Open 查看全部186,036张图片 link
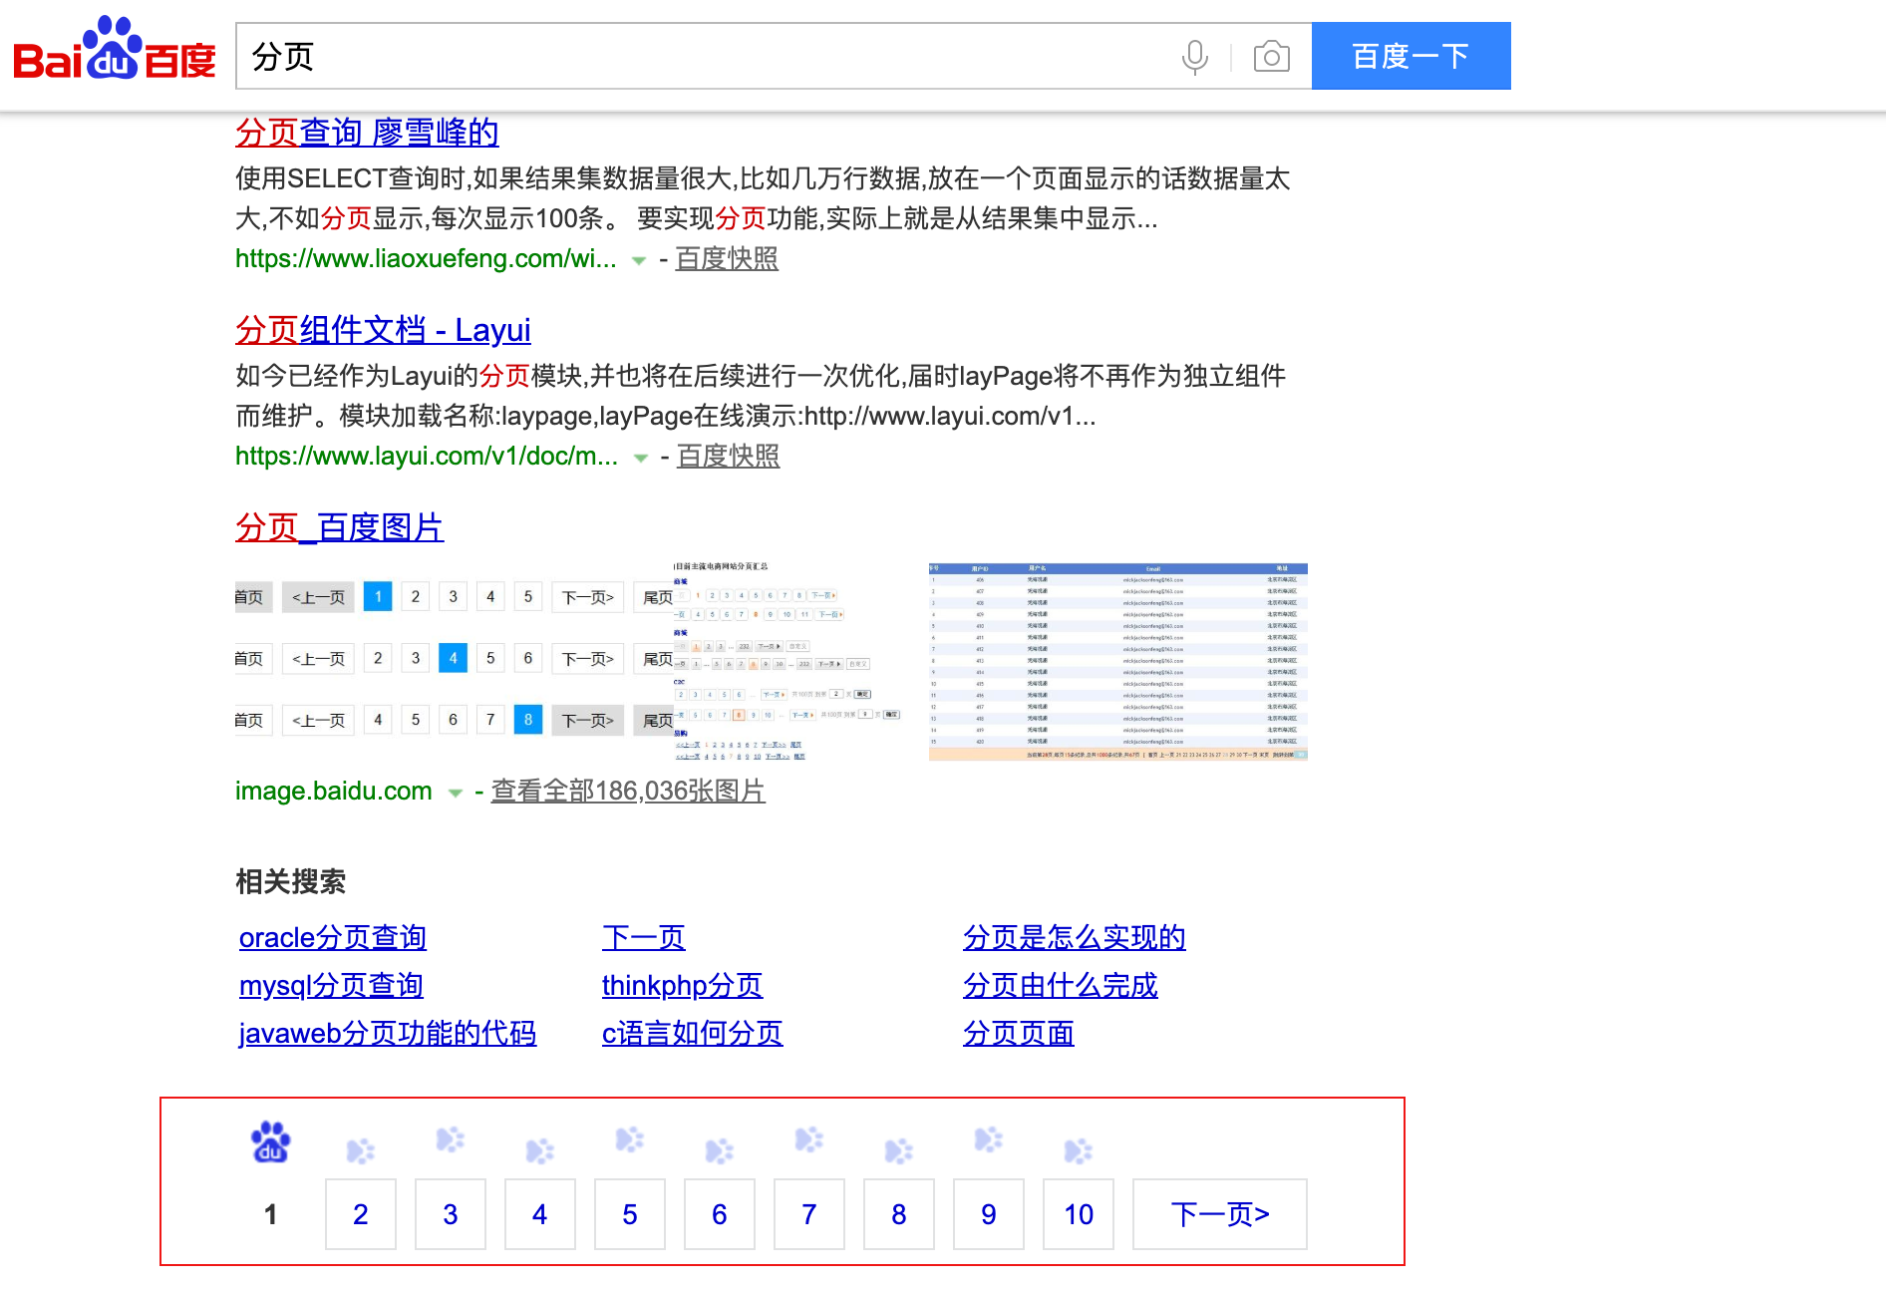This screenshot has height=1290, width=1886. click(x=627, y=791)
